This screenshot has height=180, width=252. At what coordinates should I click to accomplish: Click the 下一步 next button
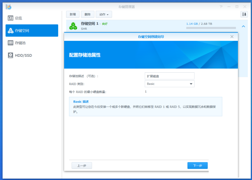[x=198, y=166]
